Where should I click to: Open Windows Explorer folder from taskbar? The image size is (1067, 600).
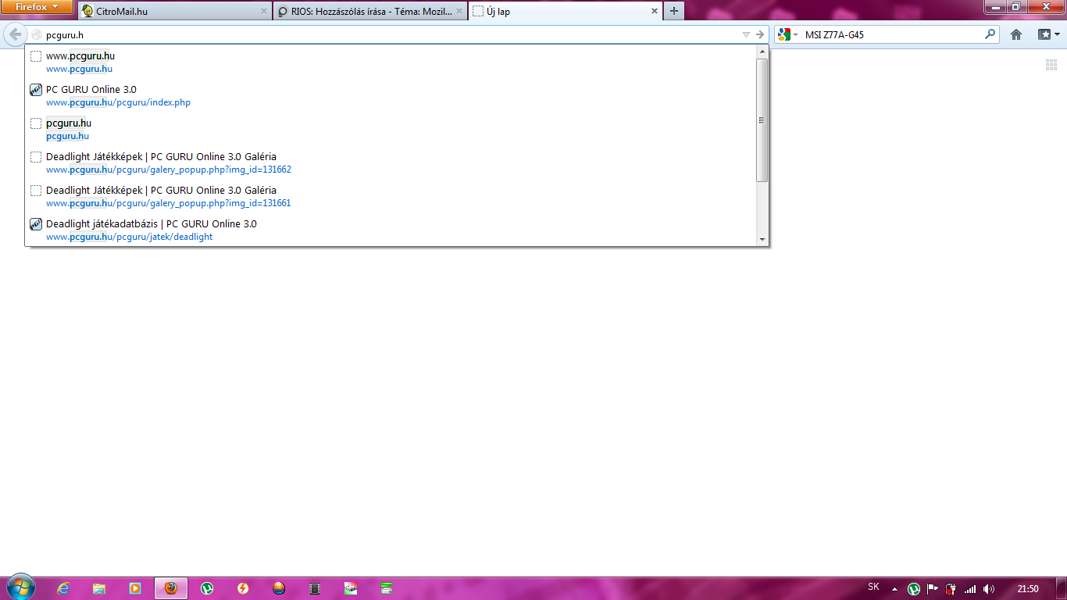click(x=99, y=588)
